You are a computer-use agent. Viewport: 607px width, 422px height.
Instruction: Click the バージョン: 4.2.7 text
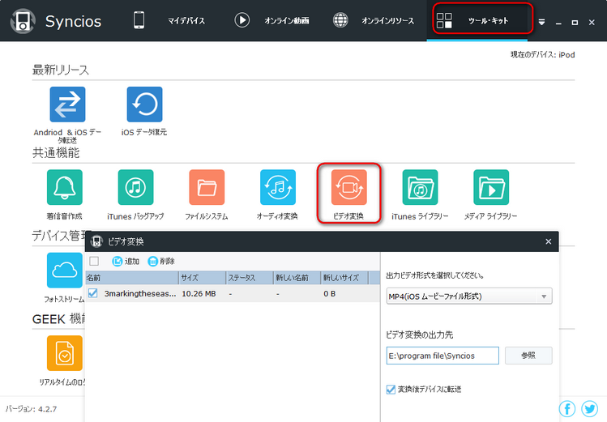(x=31, y=409)
